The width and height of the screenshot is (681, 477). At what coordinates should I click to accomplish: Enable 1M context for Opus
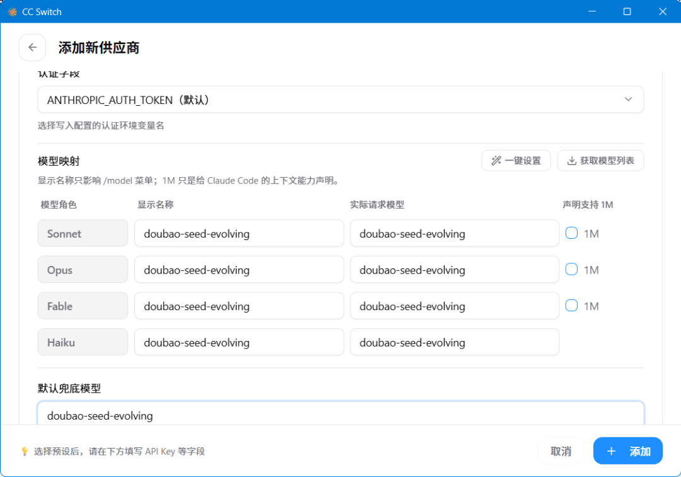point(571,270)
